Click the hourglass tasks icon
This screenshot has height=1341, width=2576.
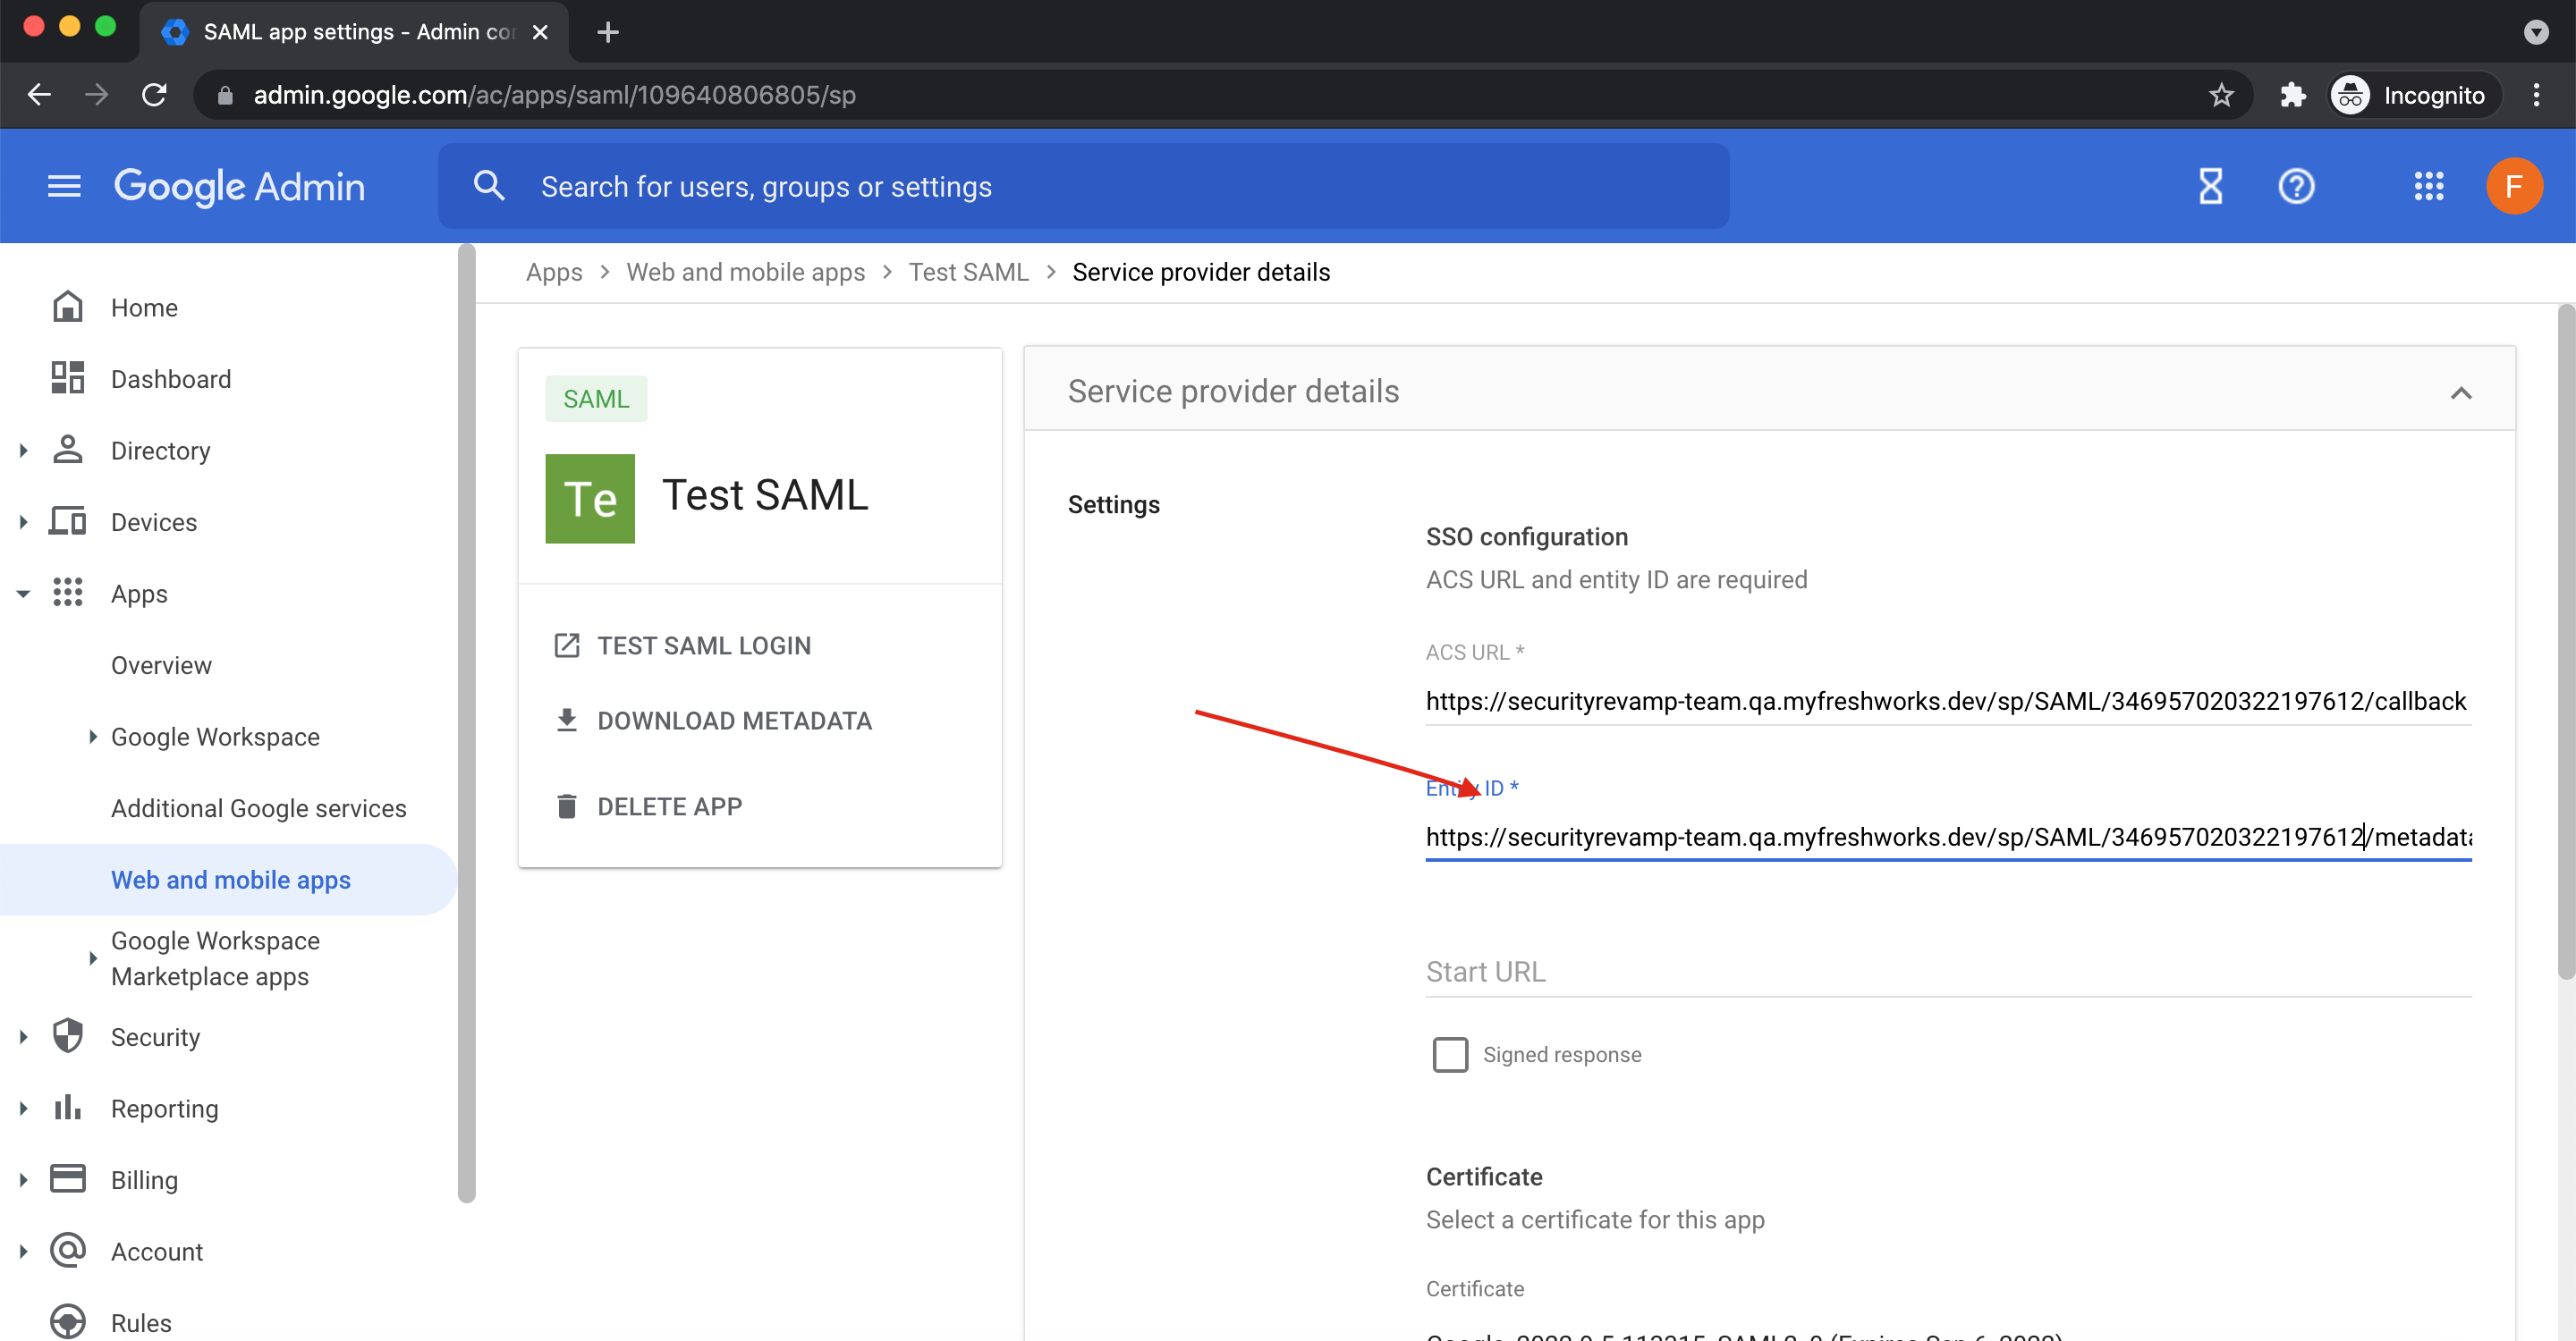tap(2210, 186)
